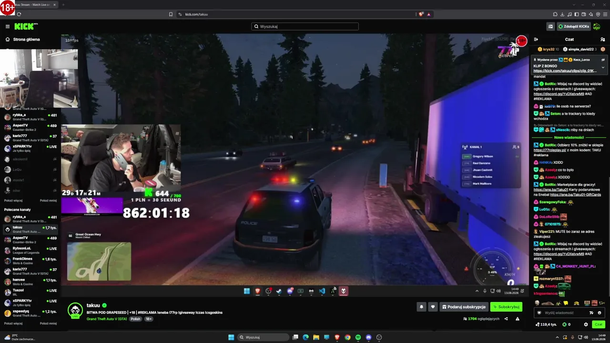Open hanvee channel in sidebar
610x343 pixels.
coord(30,282)
